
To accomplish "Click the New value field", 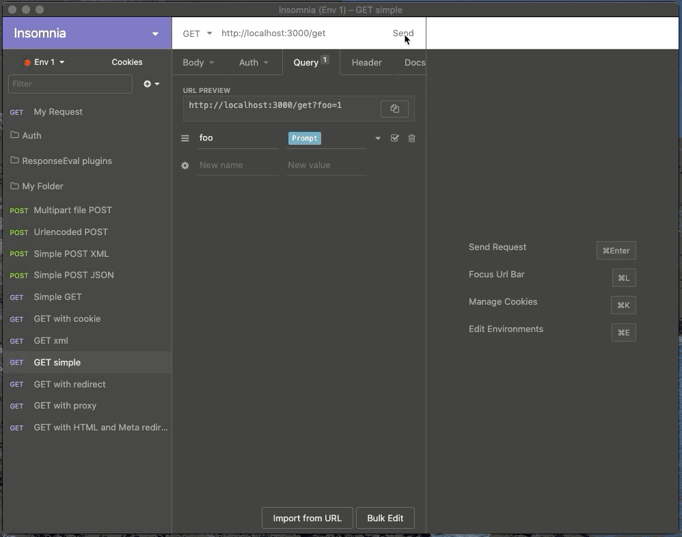I will 326,165.
